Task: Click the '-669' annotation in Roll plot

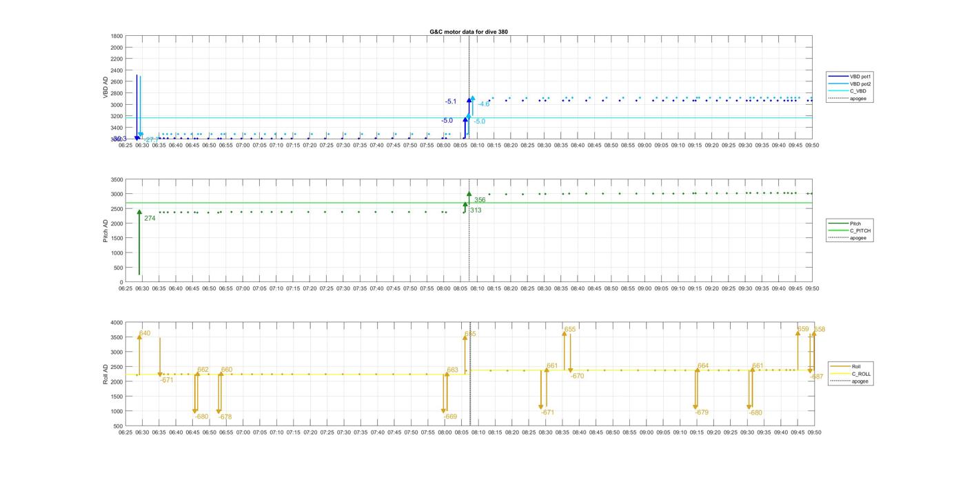Action: (450, 417)
